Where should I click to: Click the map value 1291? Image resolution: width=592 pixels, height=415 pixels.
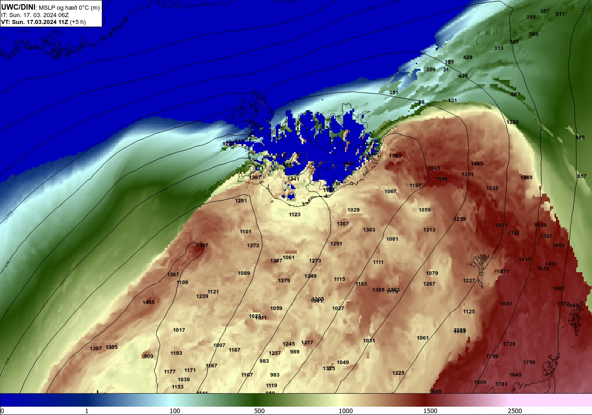click(x=336, y=244)
